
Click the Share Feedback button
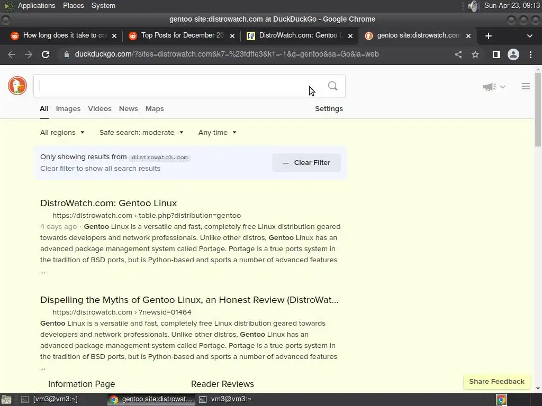(496, 382)
